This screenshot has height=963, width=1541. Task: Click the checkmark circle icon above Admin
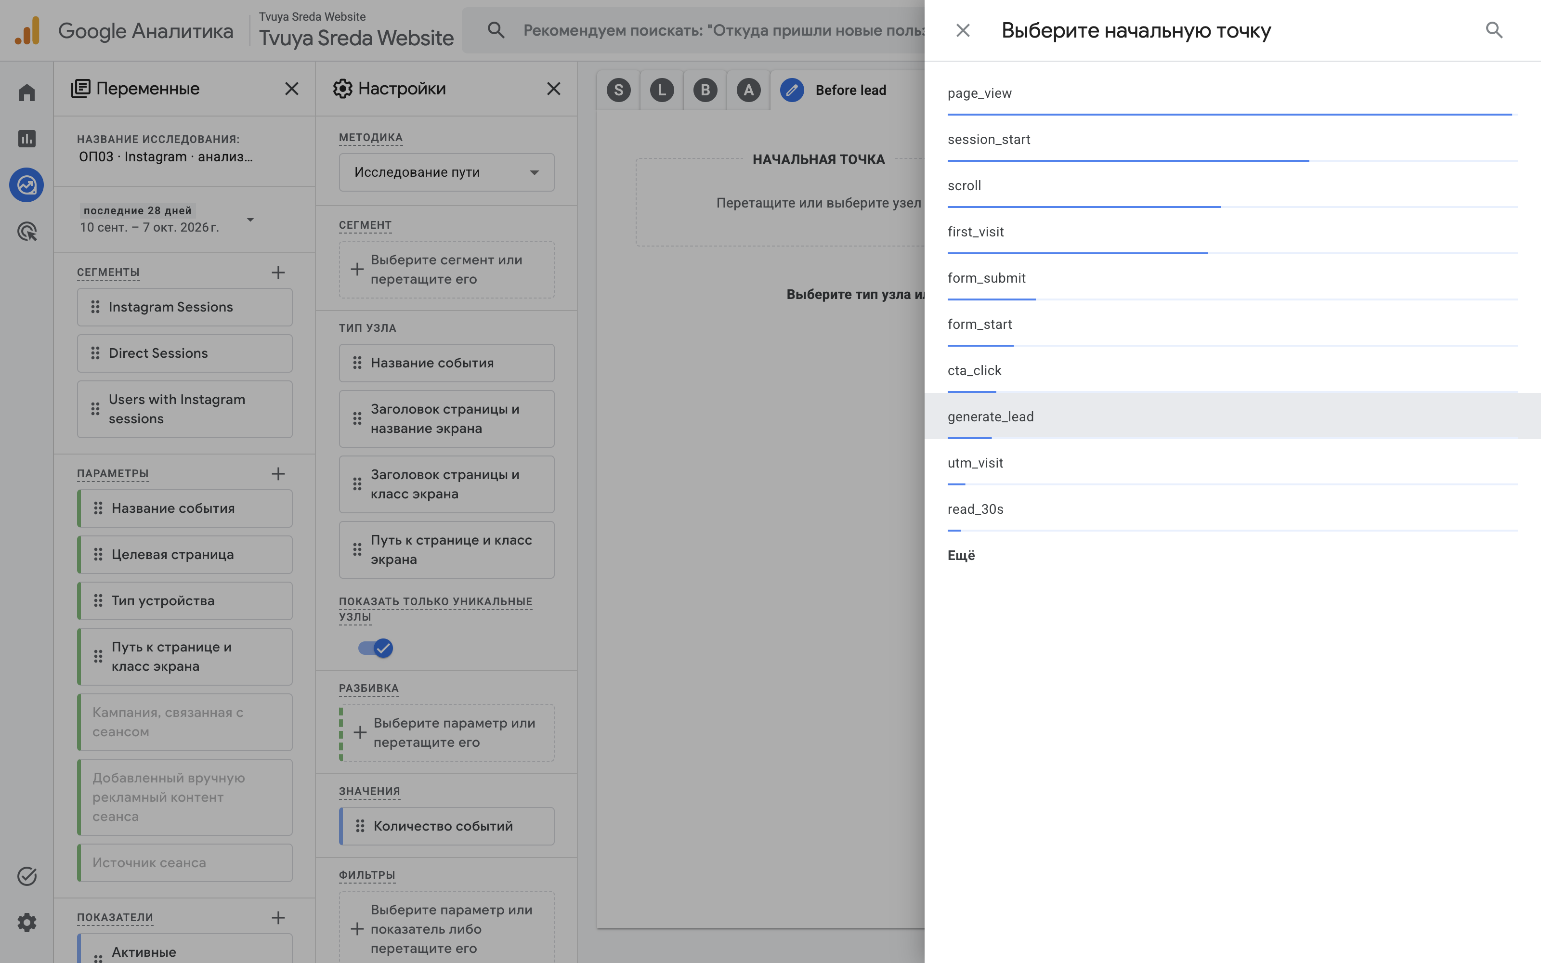point(27,876)
